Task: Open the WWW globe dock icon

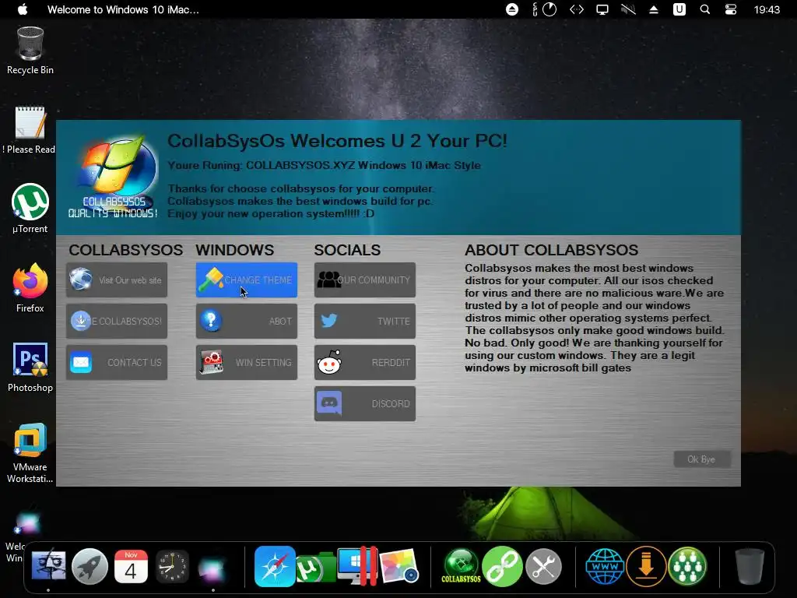Action: [x=604, y=566]
